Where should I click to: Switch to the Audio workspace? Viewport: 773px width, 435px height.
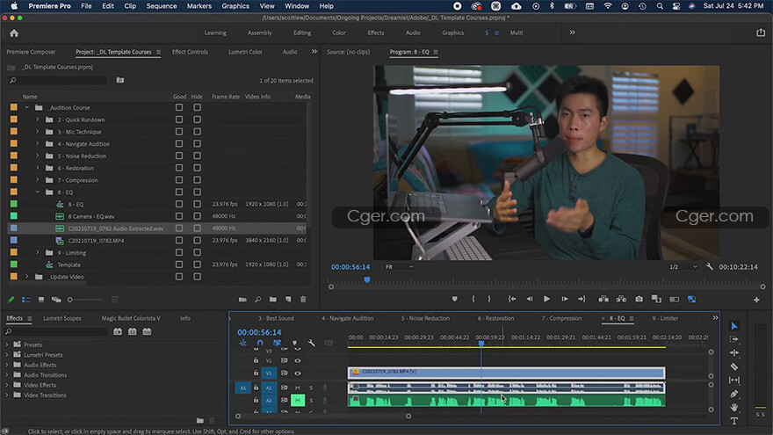coord(413,33)
